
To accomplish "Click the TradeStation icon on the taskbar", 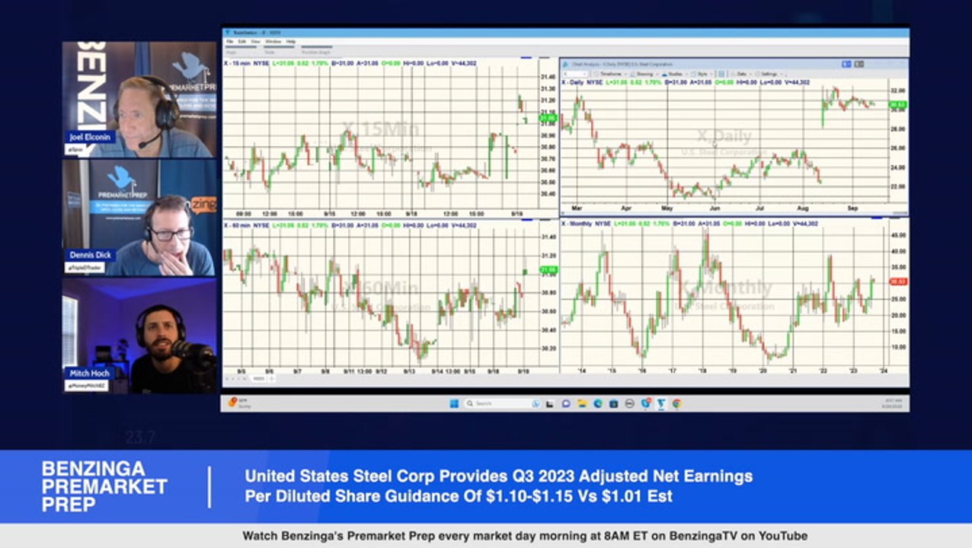I will (x=660, y=403).
